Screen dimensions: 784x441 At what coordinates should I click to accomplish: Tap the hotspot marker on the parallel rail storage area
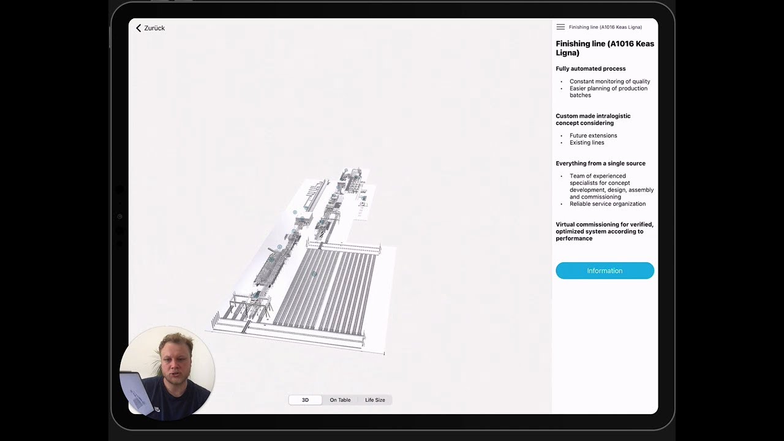click(x=314, y=274)
